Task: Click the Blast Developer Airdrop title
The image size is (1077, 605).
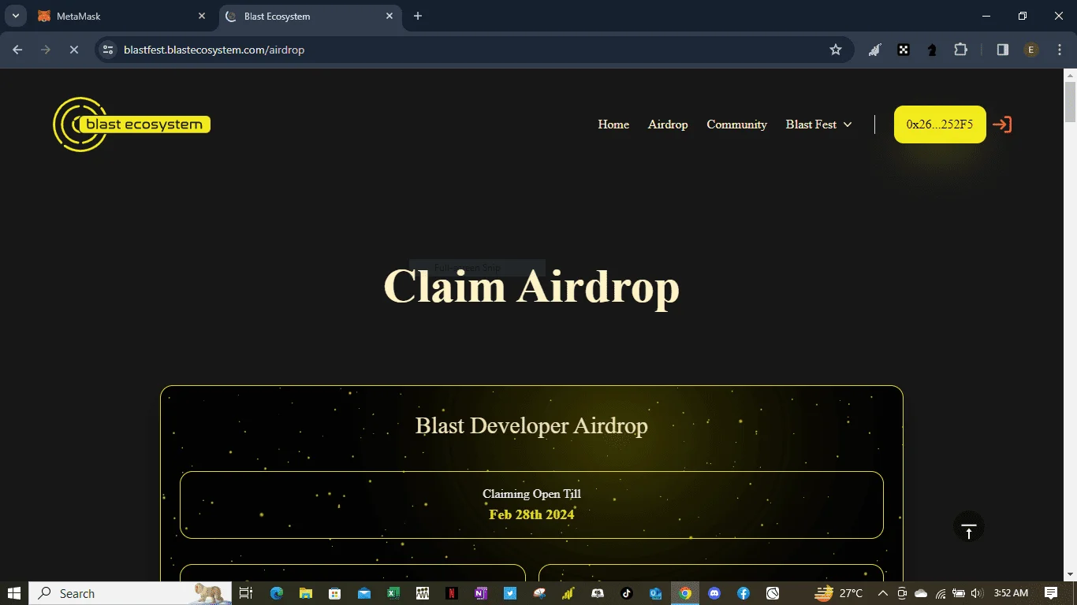Action: pyautogui.click(x=531, y=425)
